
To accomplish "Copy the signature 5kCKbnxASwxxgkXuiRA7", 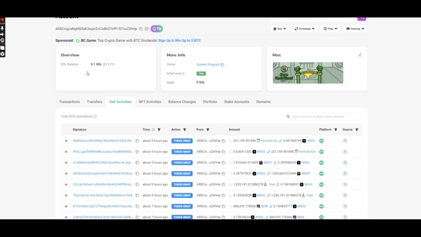I will tap(137, 173).
